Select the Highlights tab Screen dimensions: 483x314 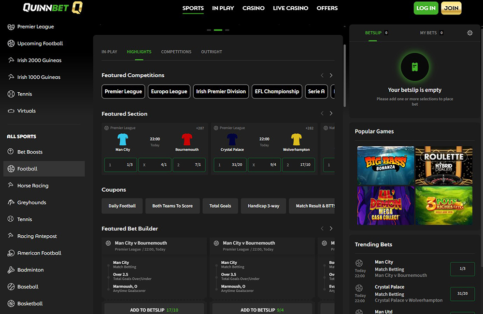coord(139,52)
